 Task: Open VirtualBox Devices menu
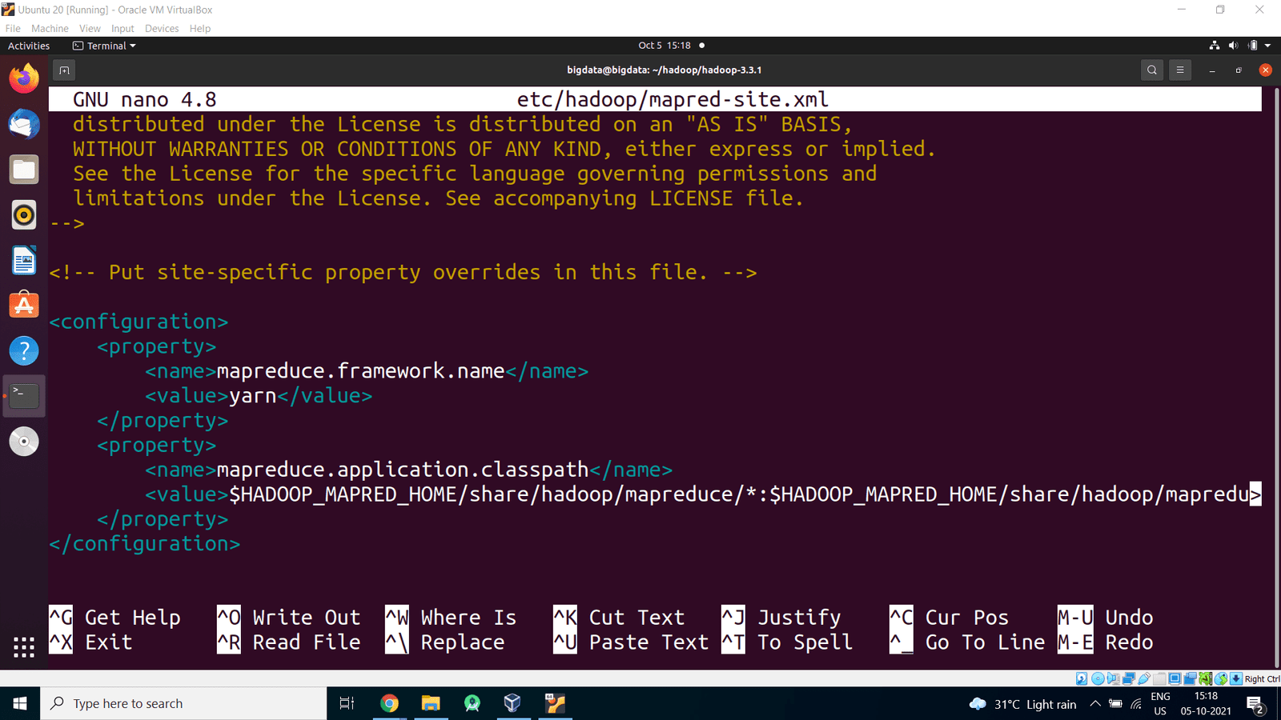[x=162, y=29]
